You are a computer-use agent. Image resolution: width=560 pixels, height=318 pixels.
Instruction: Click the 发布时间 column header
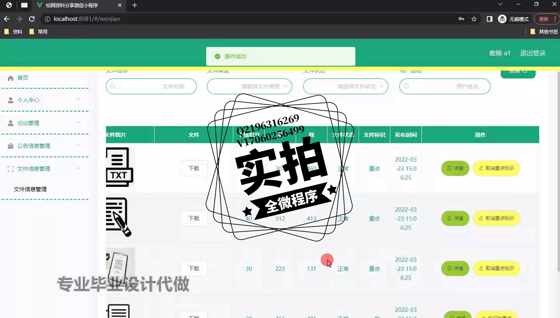406,135
